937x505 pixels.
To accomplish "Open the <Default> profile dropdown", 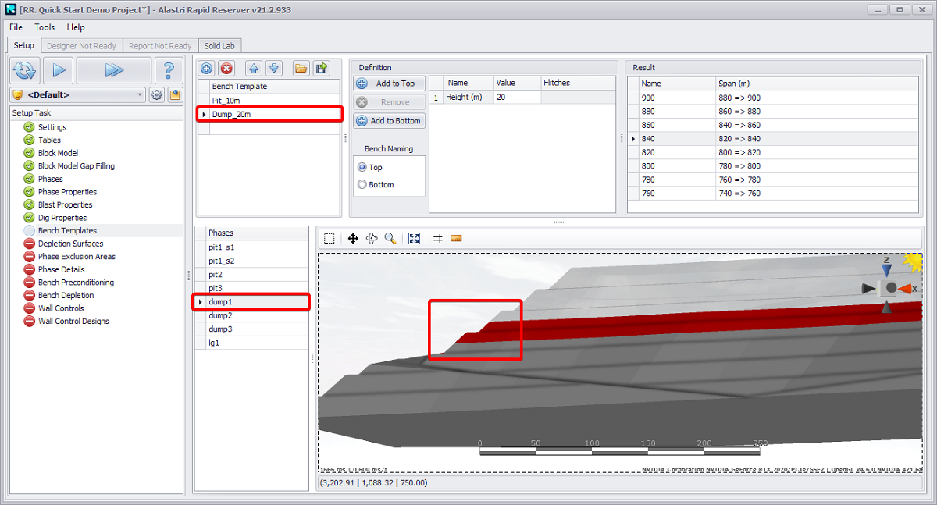I will (x=78, y=94).
